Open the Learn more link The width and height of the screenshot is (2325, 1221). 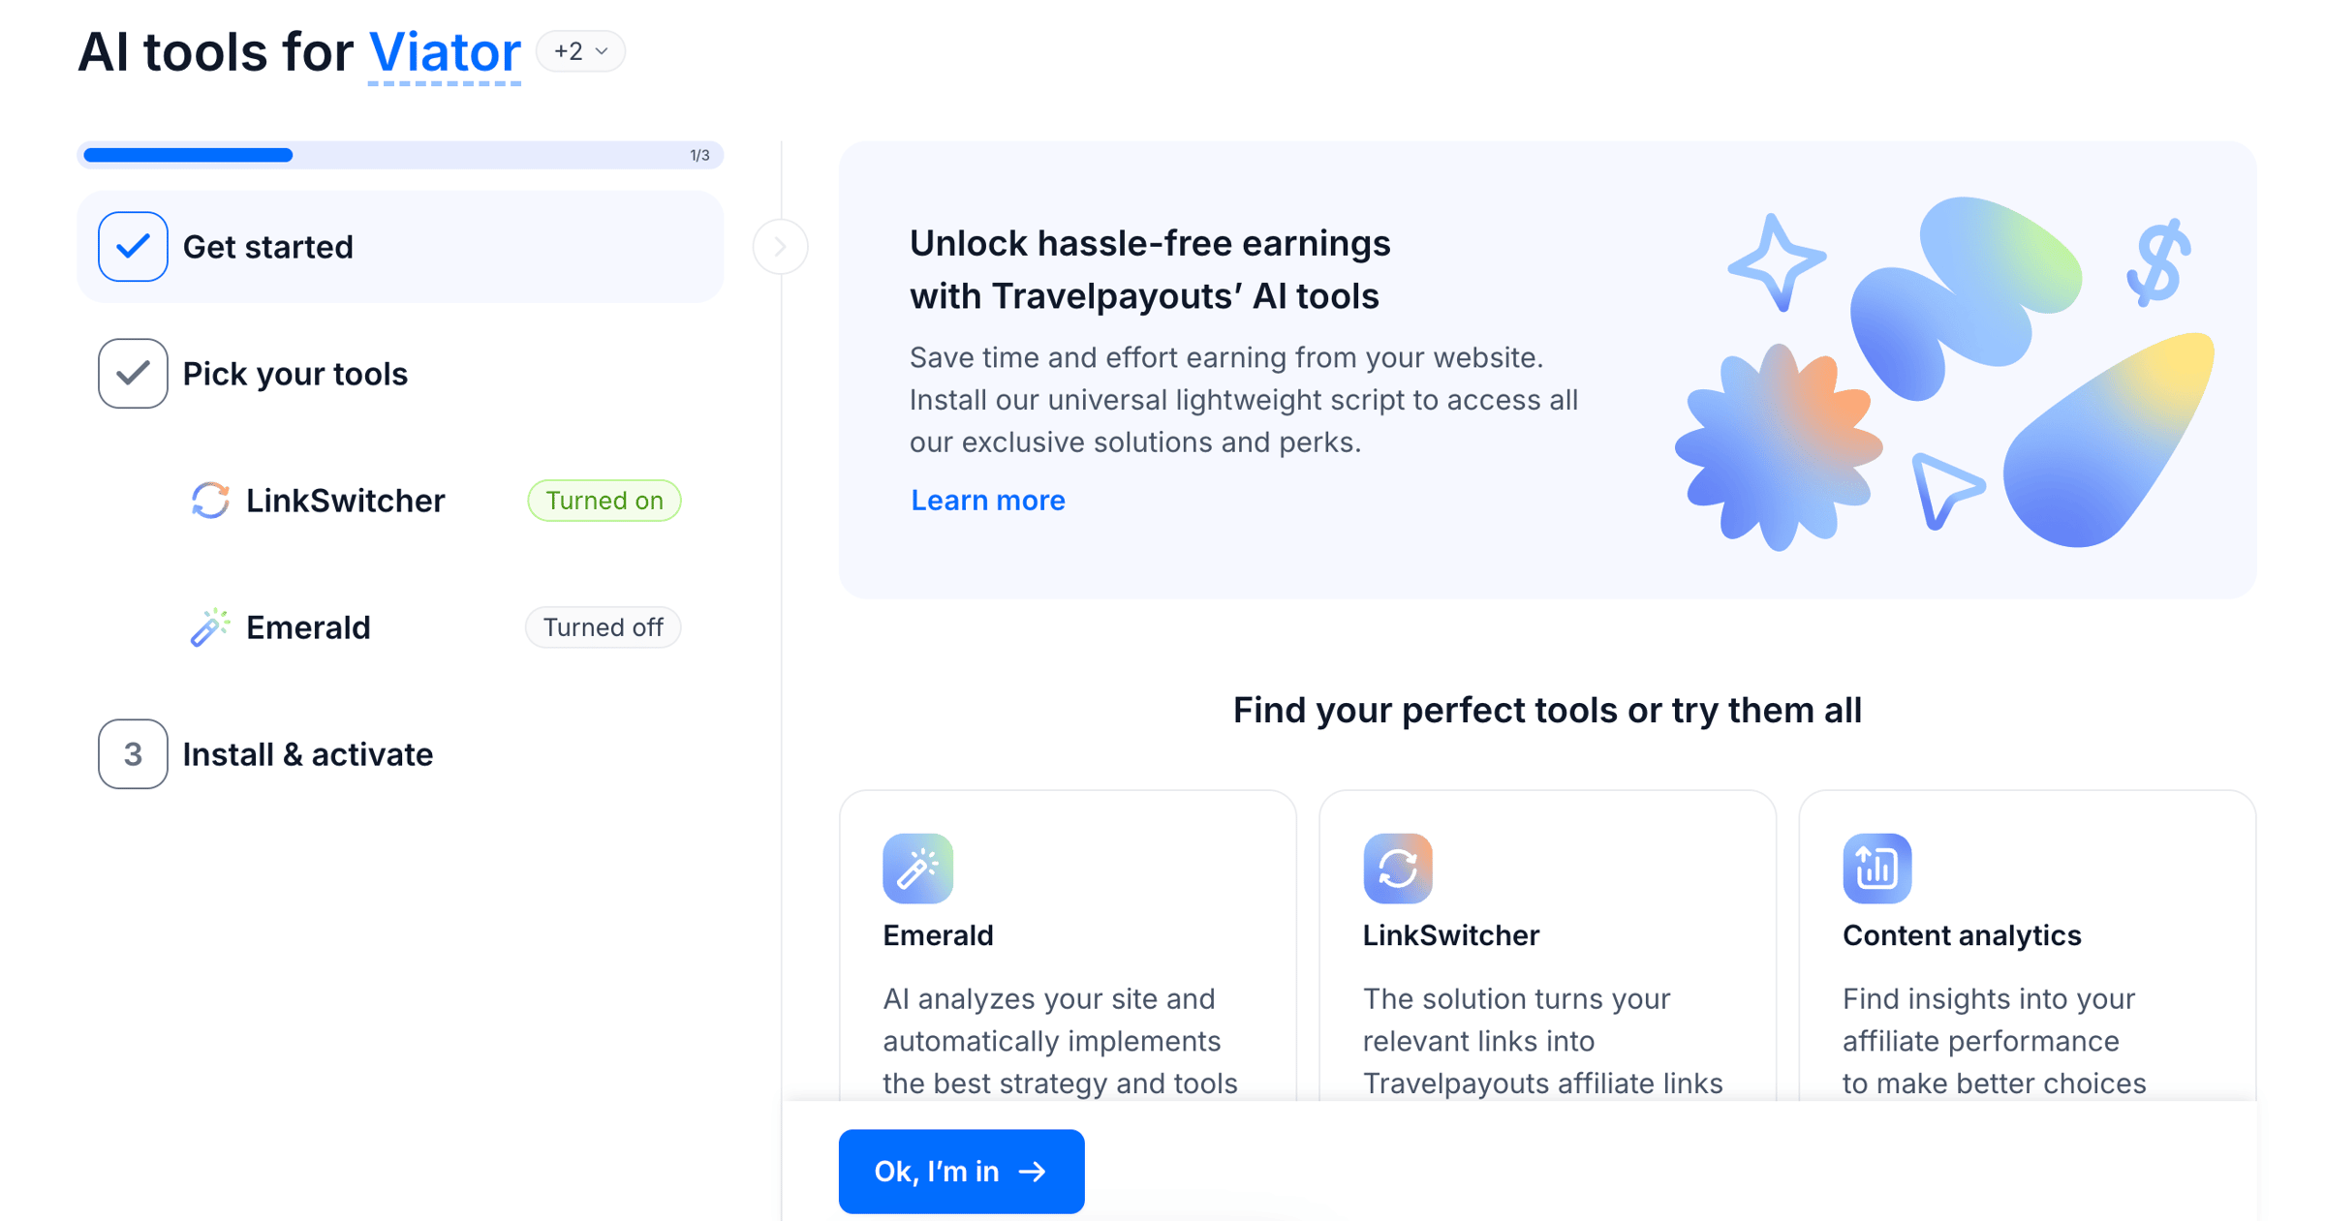[987, 501]
